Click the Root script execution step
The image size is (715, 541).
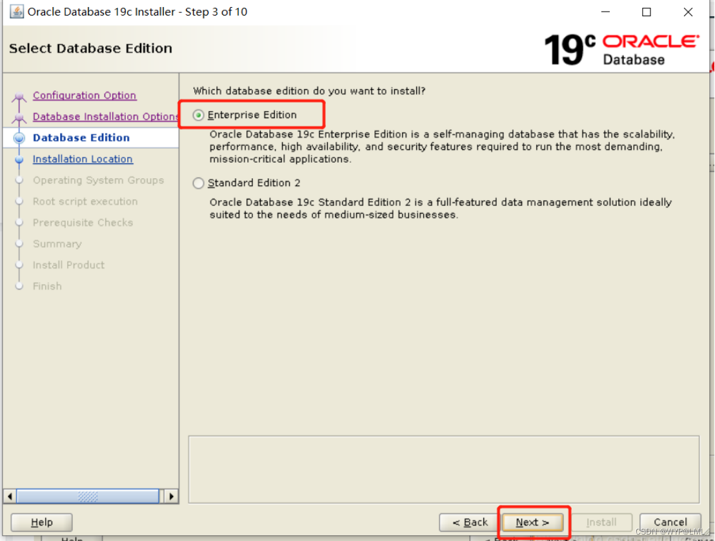point(85,201)
